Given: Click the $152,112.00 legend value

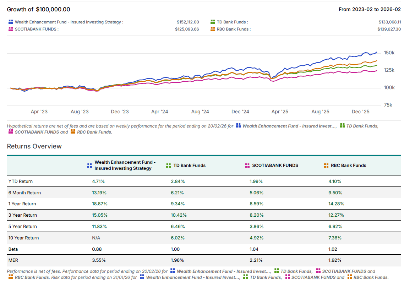Looking at the screenshot, I should 187,22.
